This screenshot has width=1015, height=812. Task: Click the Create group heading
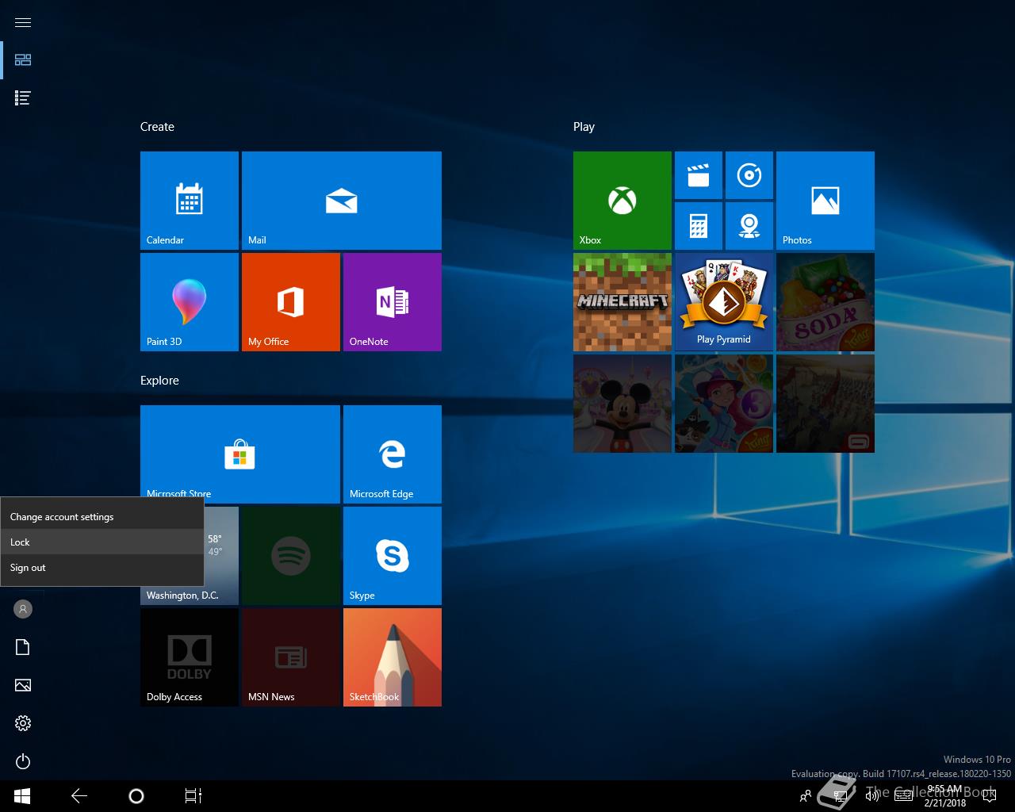point(157,127)
